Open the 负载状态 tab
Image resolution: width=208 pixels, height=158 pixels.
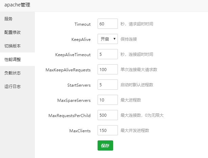point(17,73)
